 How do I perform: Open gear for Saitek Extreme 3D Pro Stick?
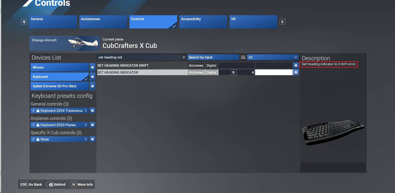(92, 86)
